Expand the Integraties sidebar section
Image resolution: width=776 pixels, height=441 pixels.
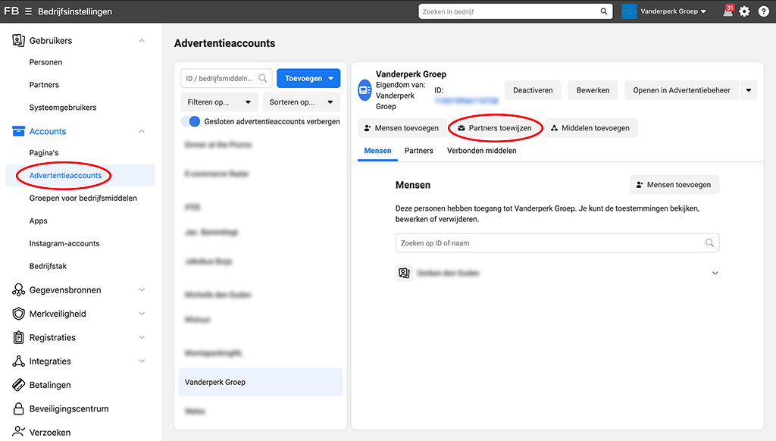[142, 361]
